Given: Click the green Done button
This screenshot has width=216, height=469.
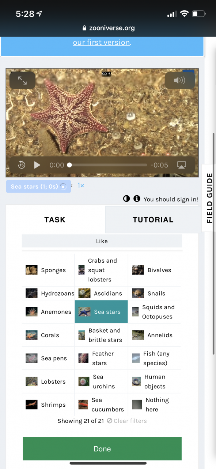Looking at the screenshot, I should 102,448.
